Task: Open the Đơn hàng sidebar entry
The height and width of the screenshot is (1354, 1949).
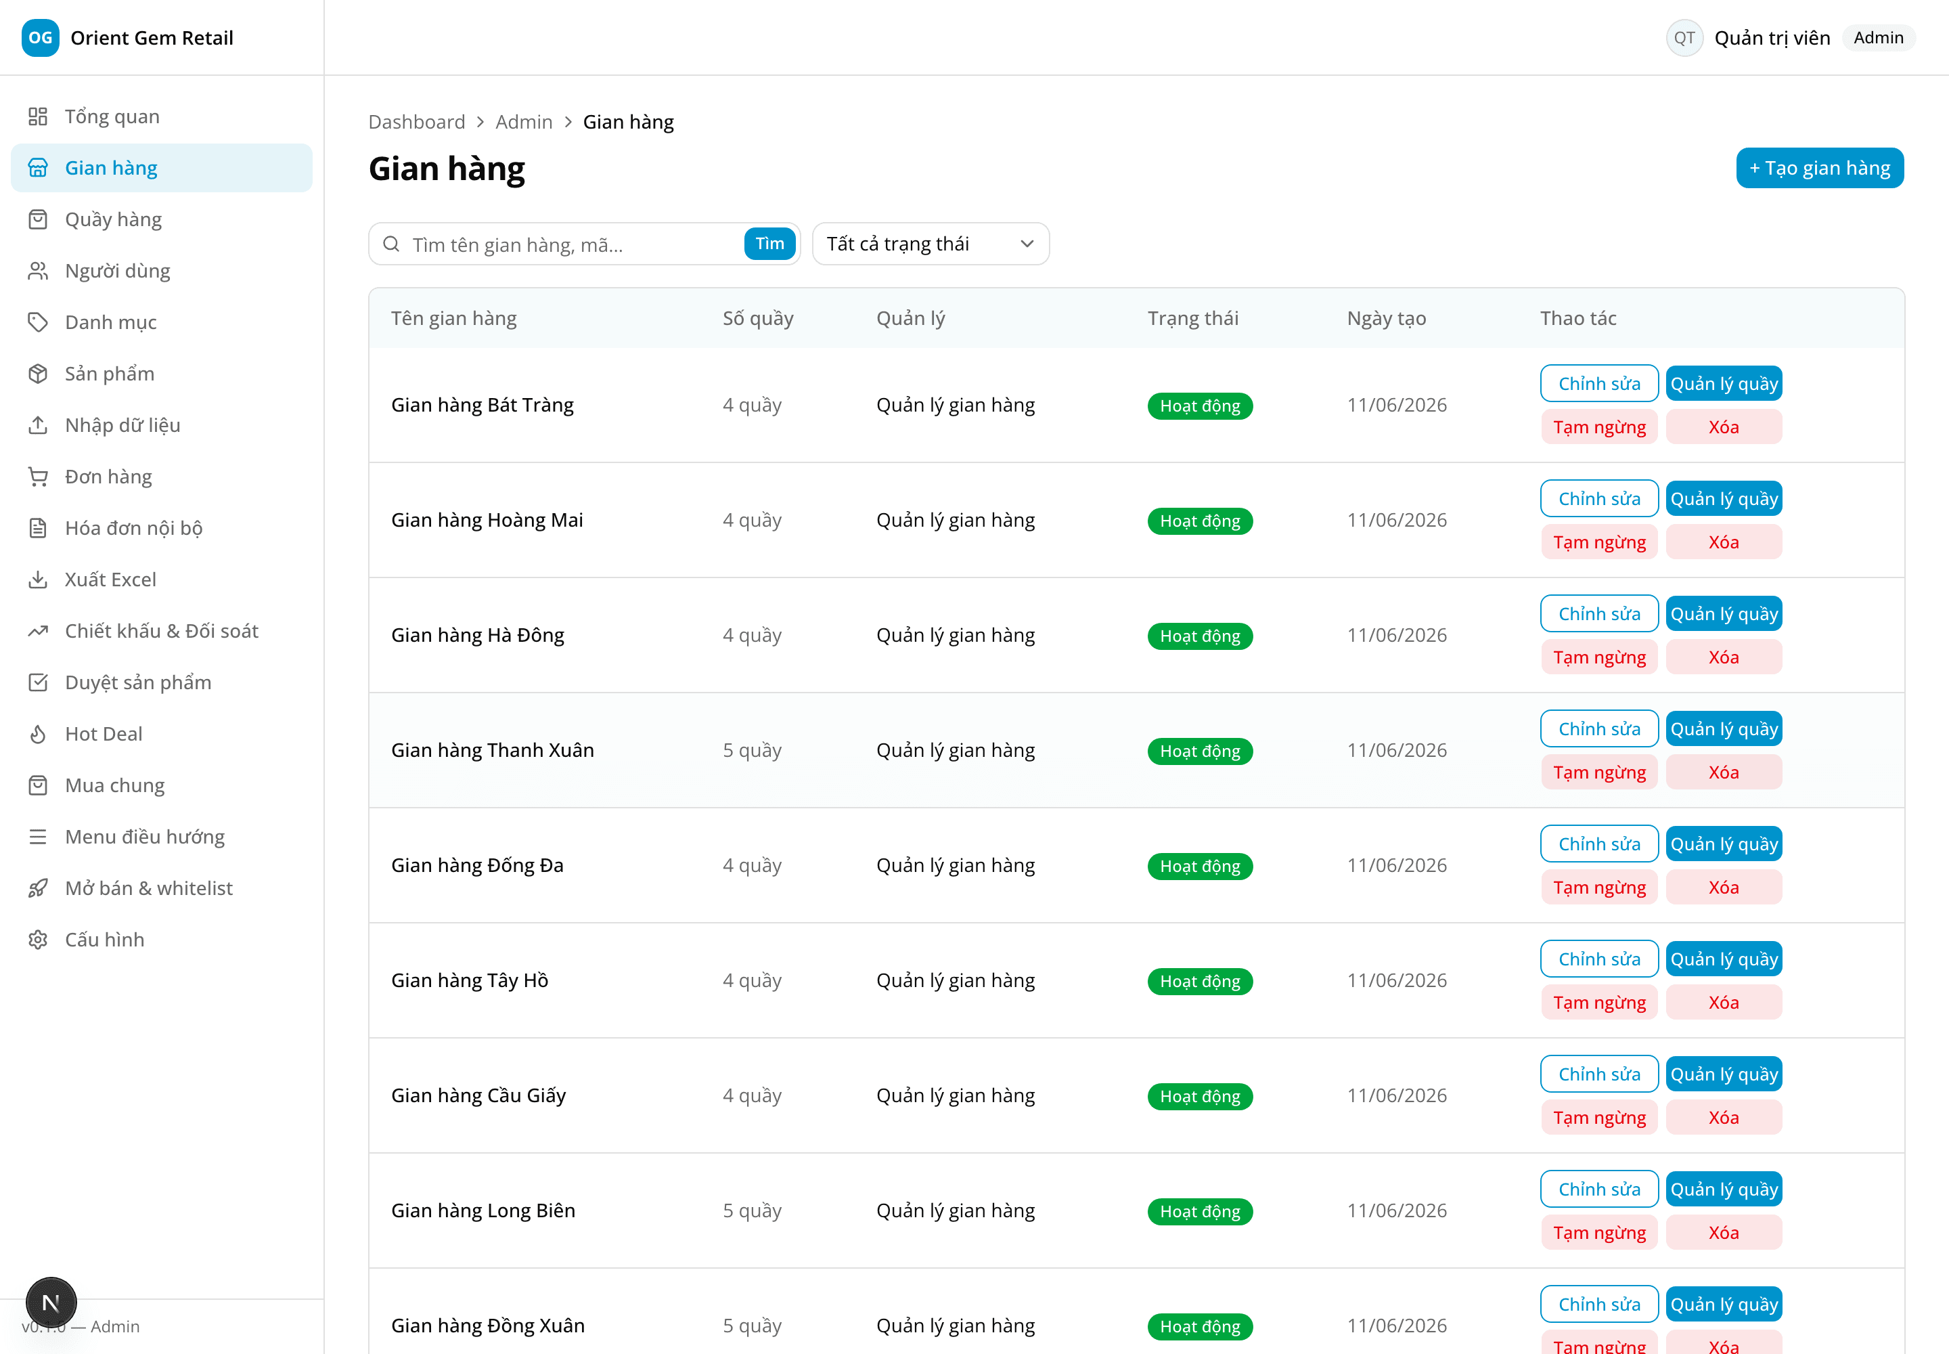Action: (162, 477)
